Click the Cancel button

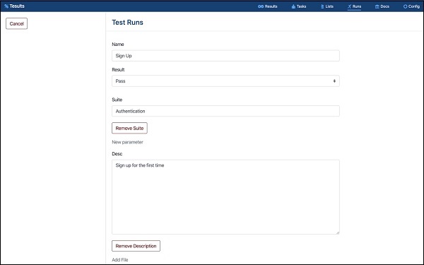[16, 23]
